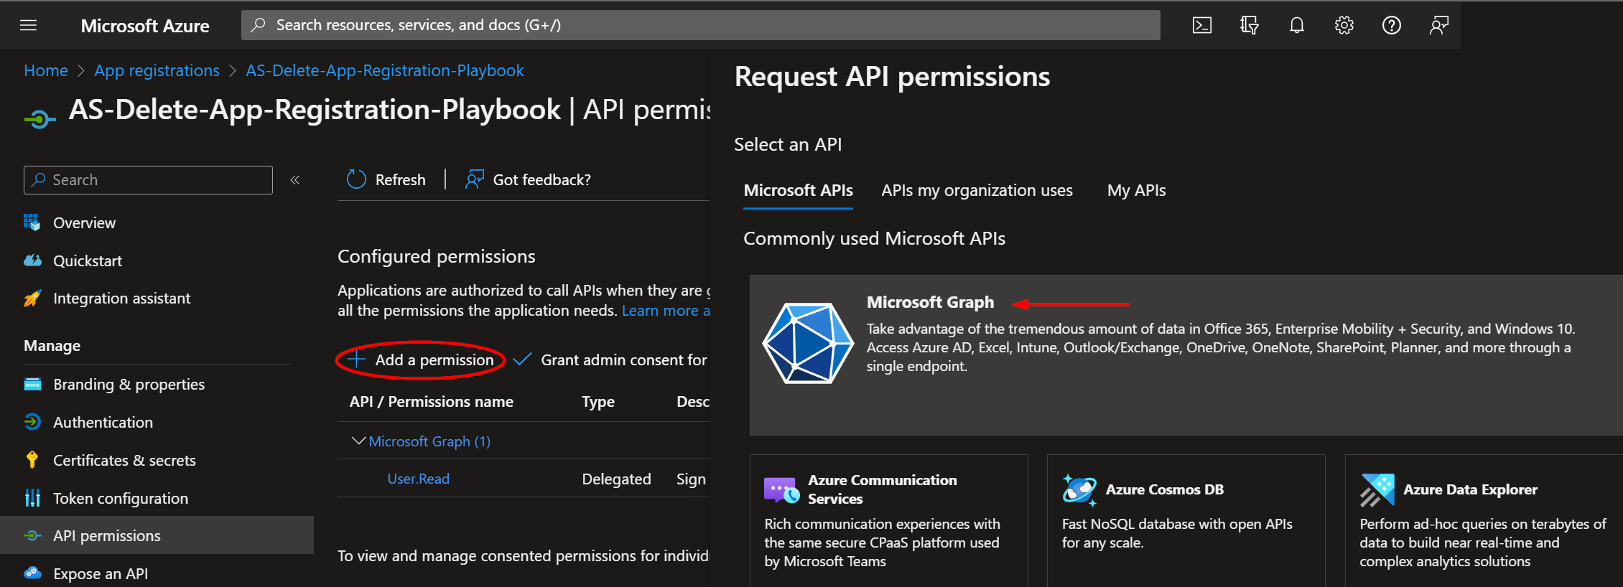Click the plus icon of Add a permission

point(357,360)
